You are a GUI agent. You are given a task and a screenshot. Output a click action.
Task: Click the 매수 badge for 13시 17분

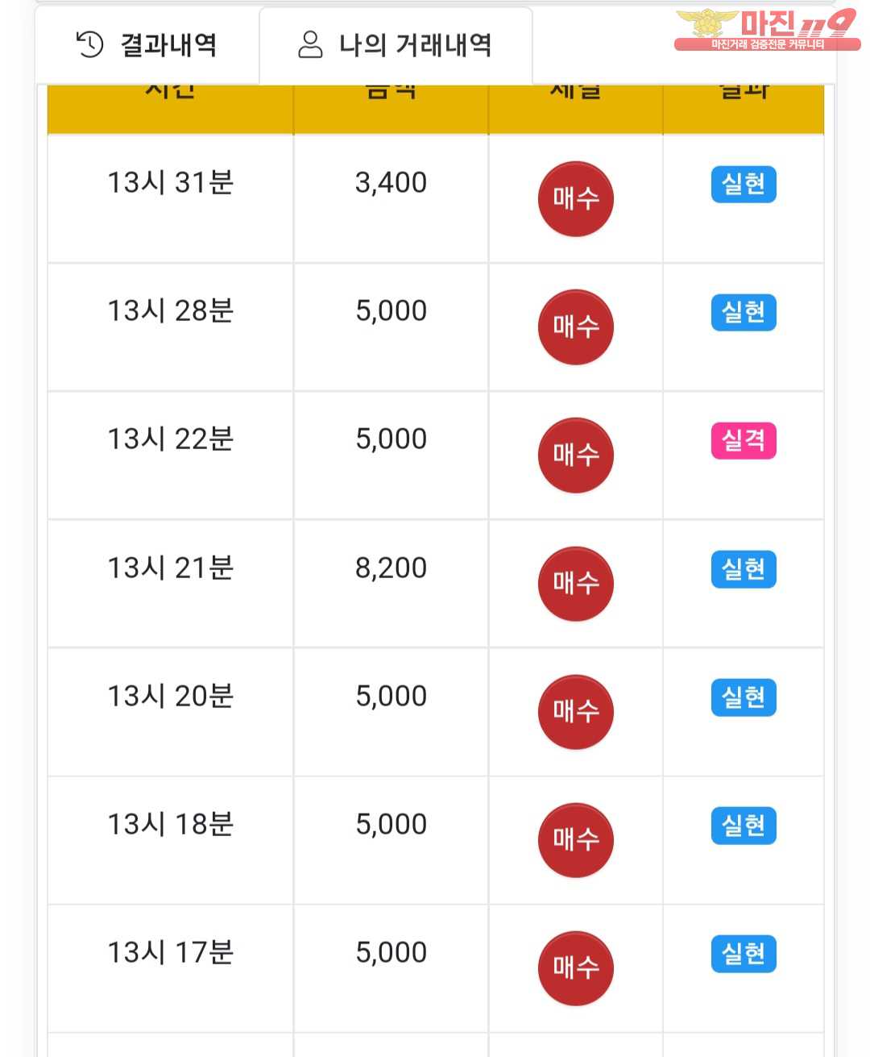click(x=575, y=968)
